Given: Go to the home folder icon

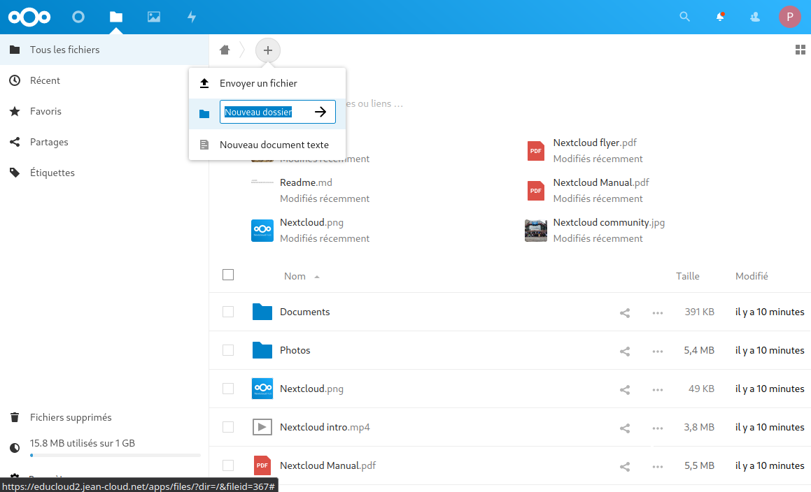Looking at the screenshot, I should [225, 50].
